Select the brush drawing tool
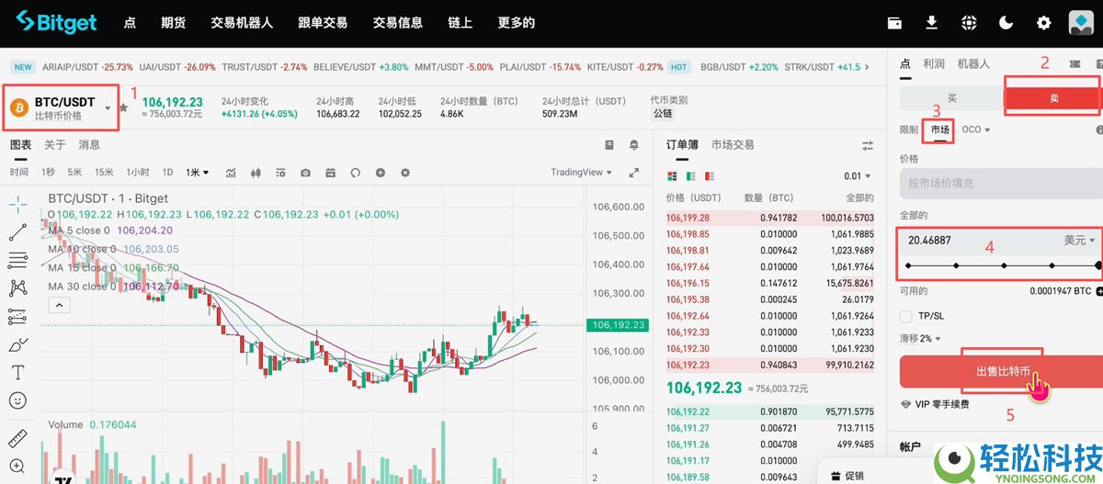The height and width of the screenshot is (484, 1103). point(17,344)
